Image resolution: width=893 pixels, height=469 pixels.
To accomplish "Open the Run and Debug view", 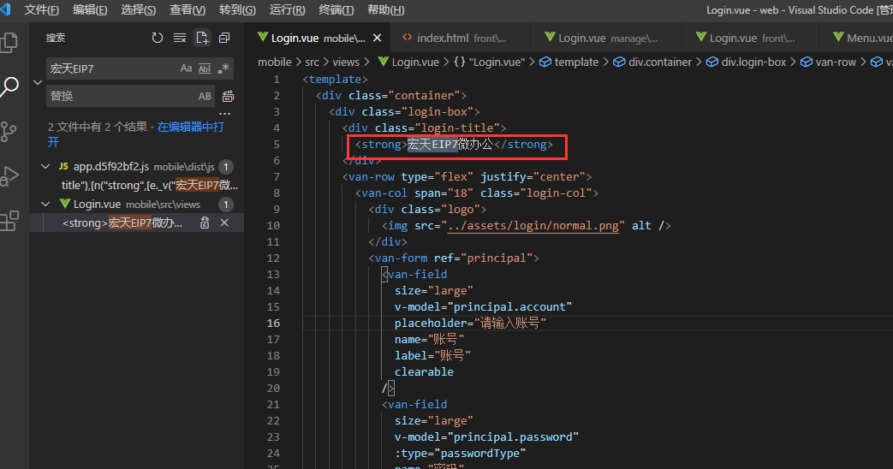I will click(x=10, y=175).
